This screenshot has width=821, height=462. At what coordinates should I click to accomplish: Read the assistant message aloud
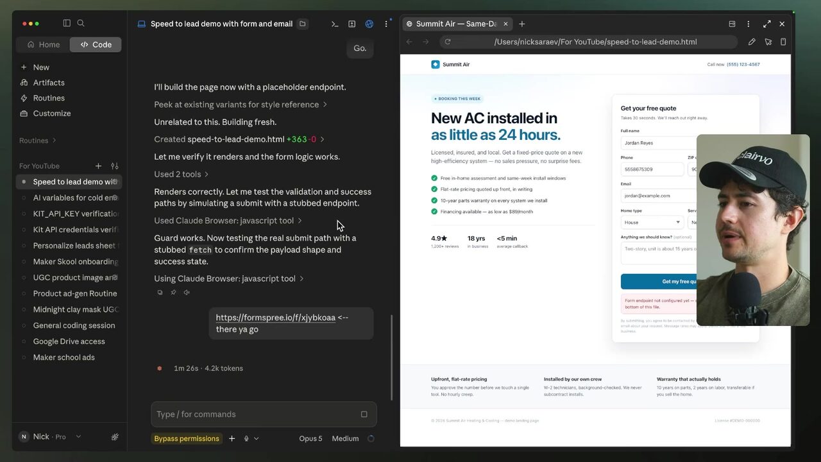(x=187, y=293)
